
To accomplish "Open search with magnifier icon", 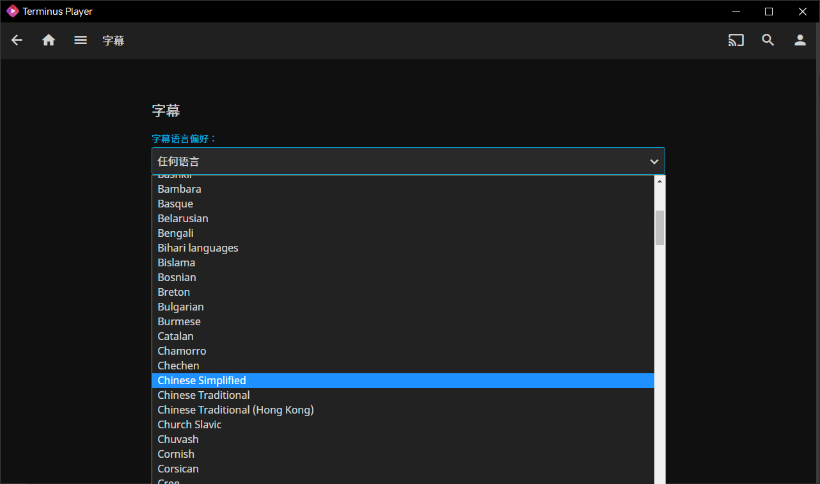I will point(768,40).
